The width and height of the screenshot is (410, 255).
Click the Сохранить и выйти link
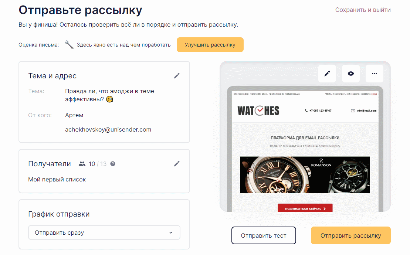tap(363, 10)
